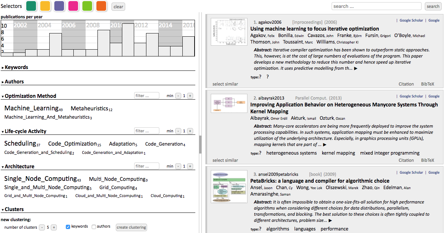
Task: Increase Optimization Method min count
Action: point(190,96)
